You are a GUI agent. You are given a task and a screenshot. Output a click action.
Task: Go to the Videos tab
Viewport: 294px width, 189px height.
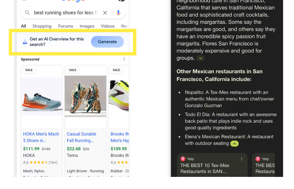click(108, 26)
